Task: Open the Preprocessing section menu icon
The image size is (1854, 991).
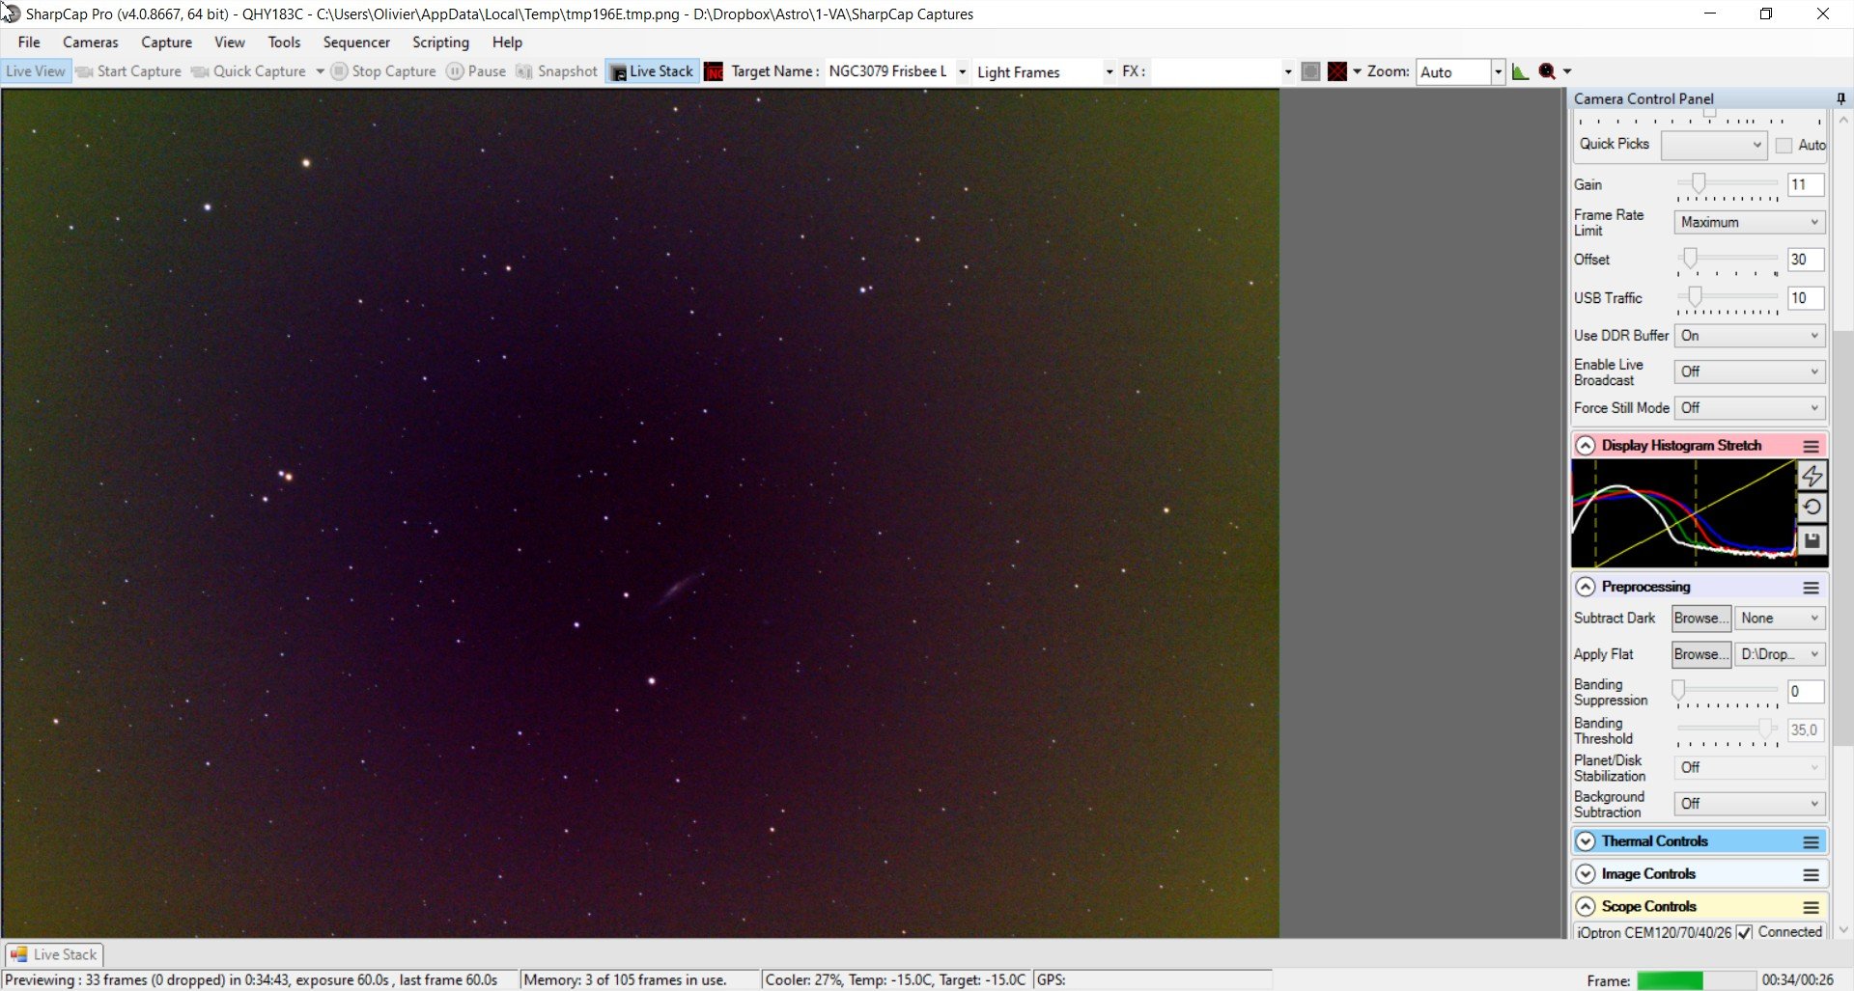Action: tap(1812, 587)
